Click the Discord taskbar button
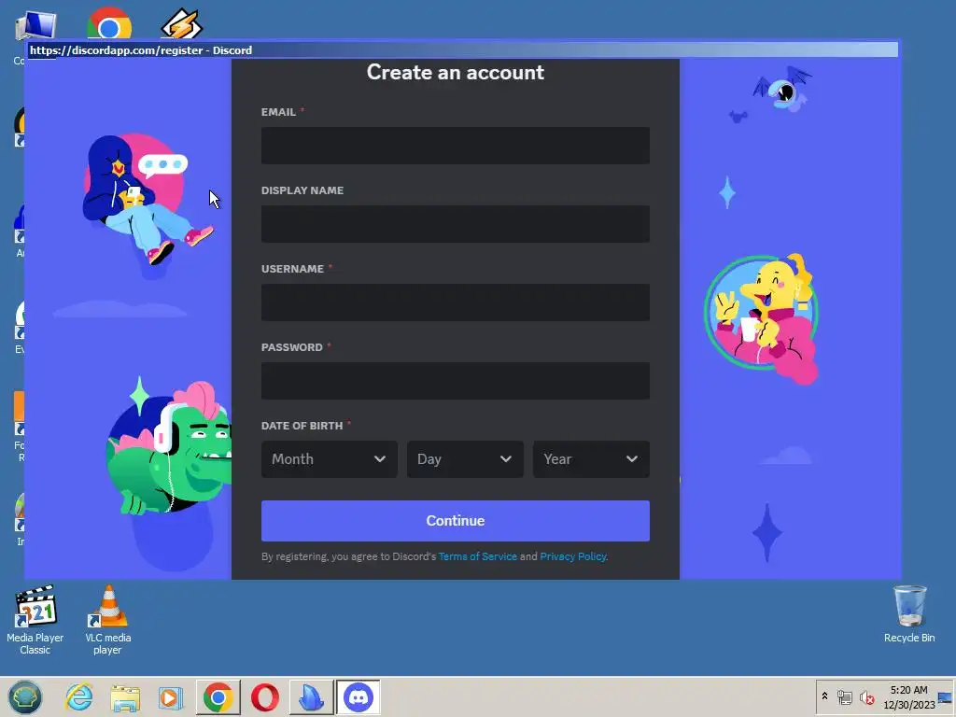The width and height of the screenshot is (956, 717). [x=358, y=696]
